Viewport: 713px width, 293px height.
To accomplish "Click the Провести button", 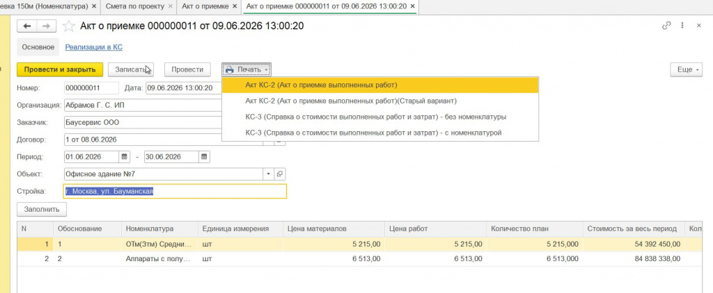I will (187, 70).
